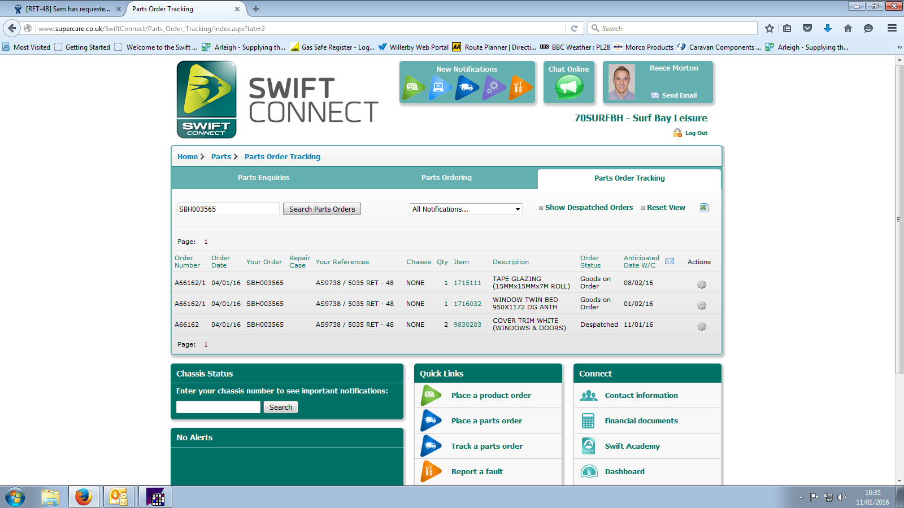Click the chassis number input field
This screenshot has width=904, height=508.
[x=218, y=407]
